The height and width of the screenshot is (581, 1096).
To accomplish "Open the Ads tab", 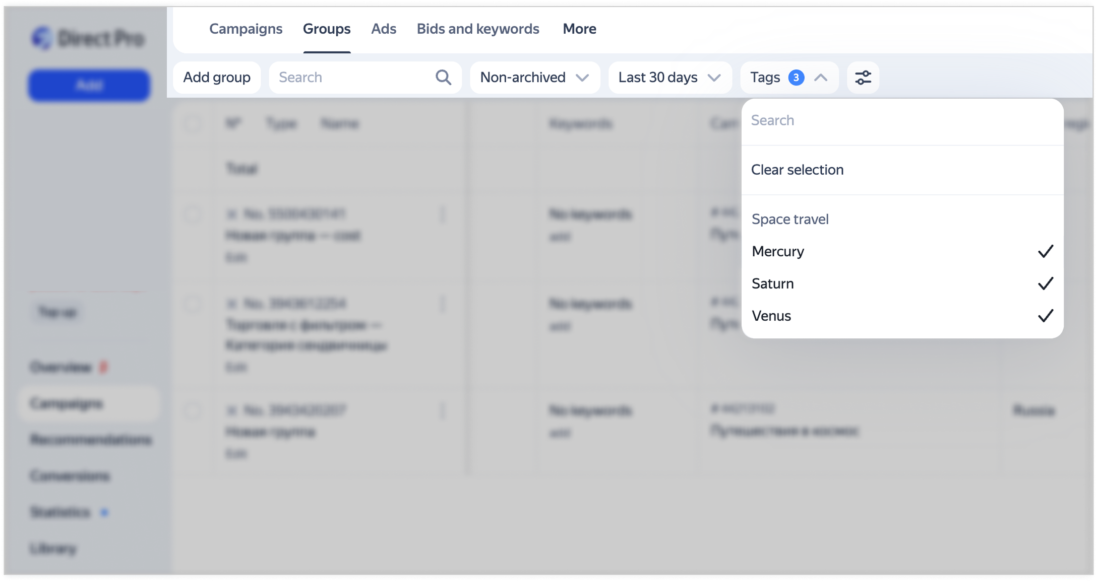I will coord(384,29).
